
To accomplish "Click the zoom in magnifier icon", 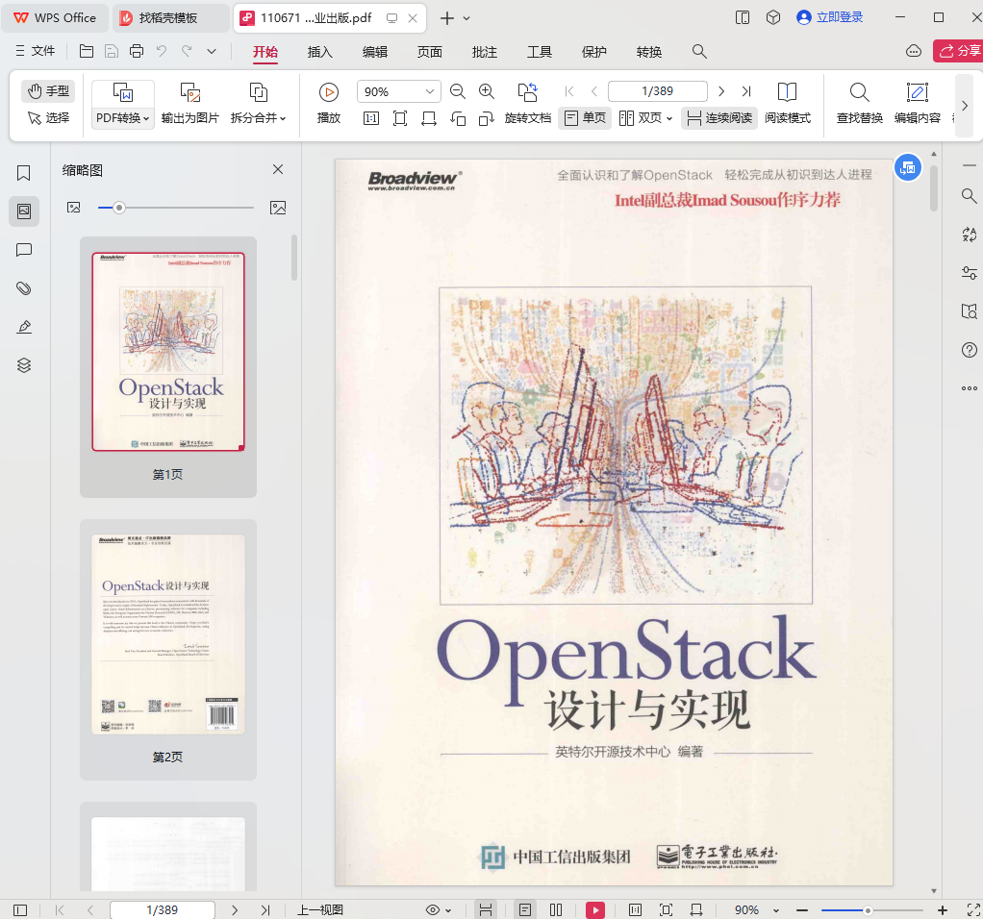I will pos(487,91).
